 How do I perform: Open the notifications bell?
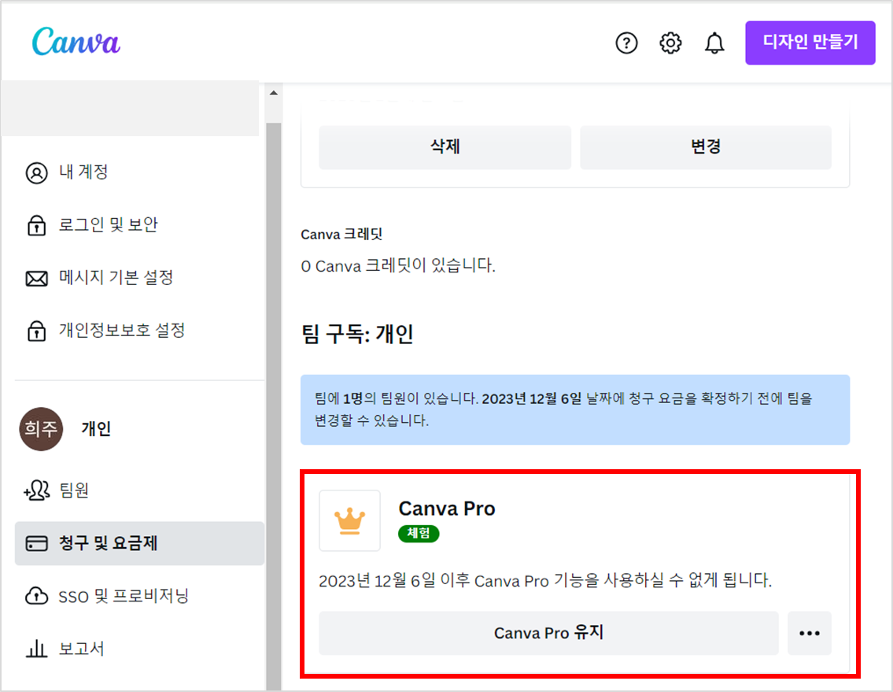click(714, 43)
